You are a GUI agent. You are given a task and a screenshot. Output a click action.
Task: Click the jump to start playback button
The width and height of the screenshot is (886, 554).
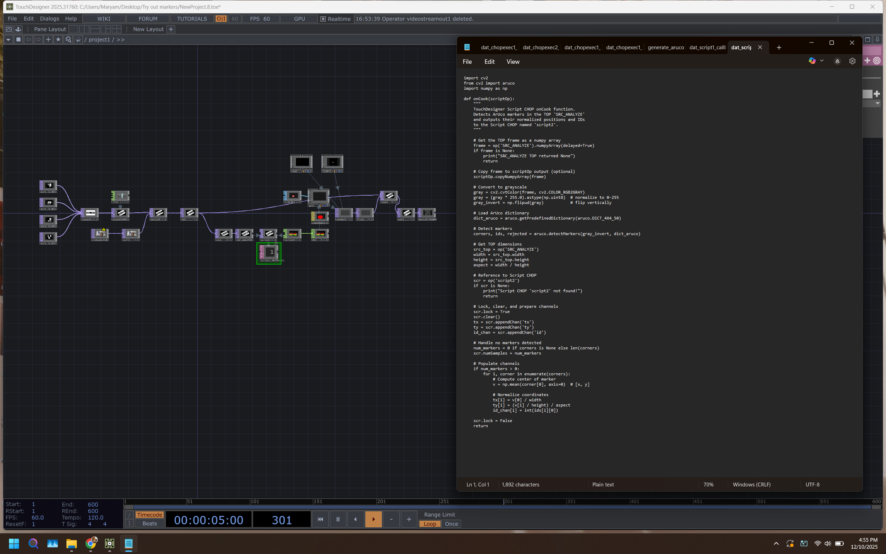320,519
